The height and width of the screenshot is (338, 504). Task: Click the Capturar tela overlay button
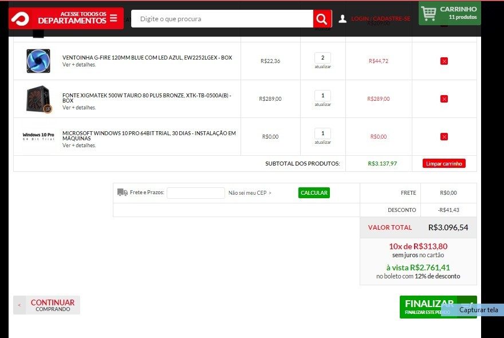[472, 310]
